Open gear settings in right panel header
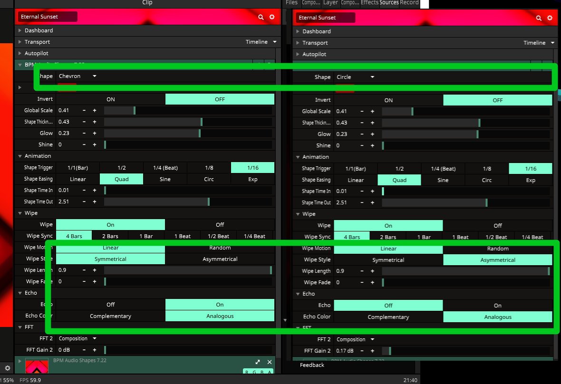This screenshot has width=561, height=384. coord(550,18)
